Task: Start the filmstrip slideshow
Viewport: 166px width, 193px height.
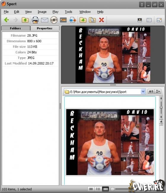Action: 63,20
